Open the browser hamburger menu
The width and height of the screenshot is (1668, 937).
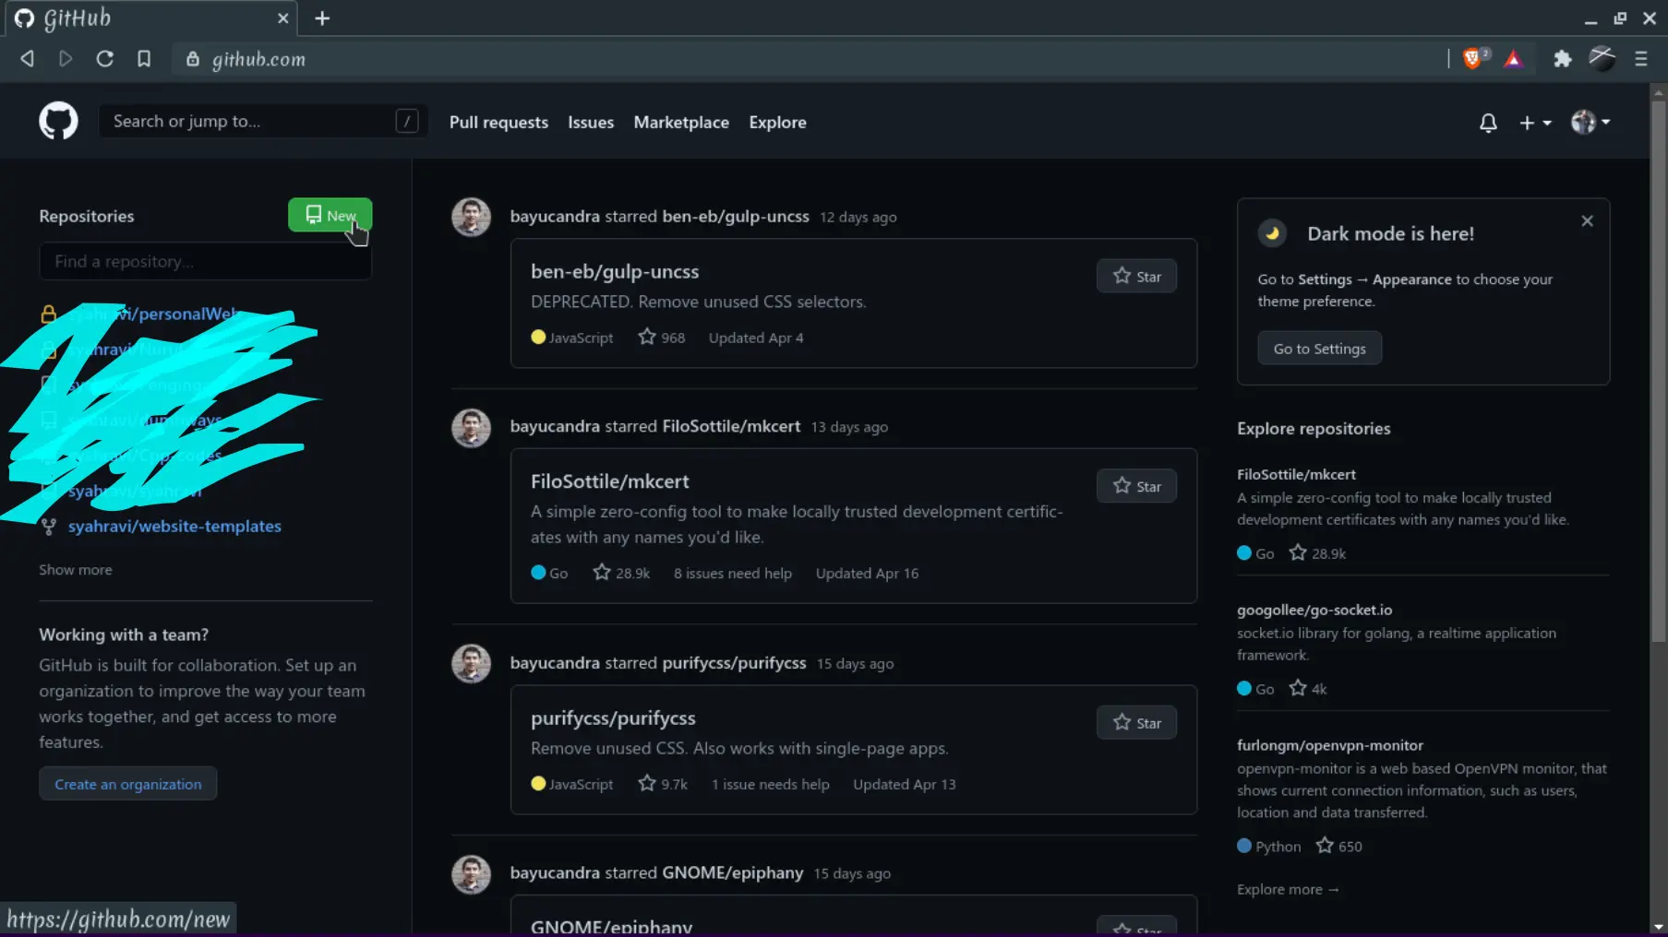(1641, 59)
